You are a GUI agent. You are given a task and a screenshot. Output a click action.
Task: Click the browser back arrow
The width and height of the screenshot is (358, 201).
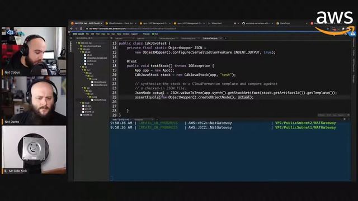[72, 28]
